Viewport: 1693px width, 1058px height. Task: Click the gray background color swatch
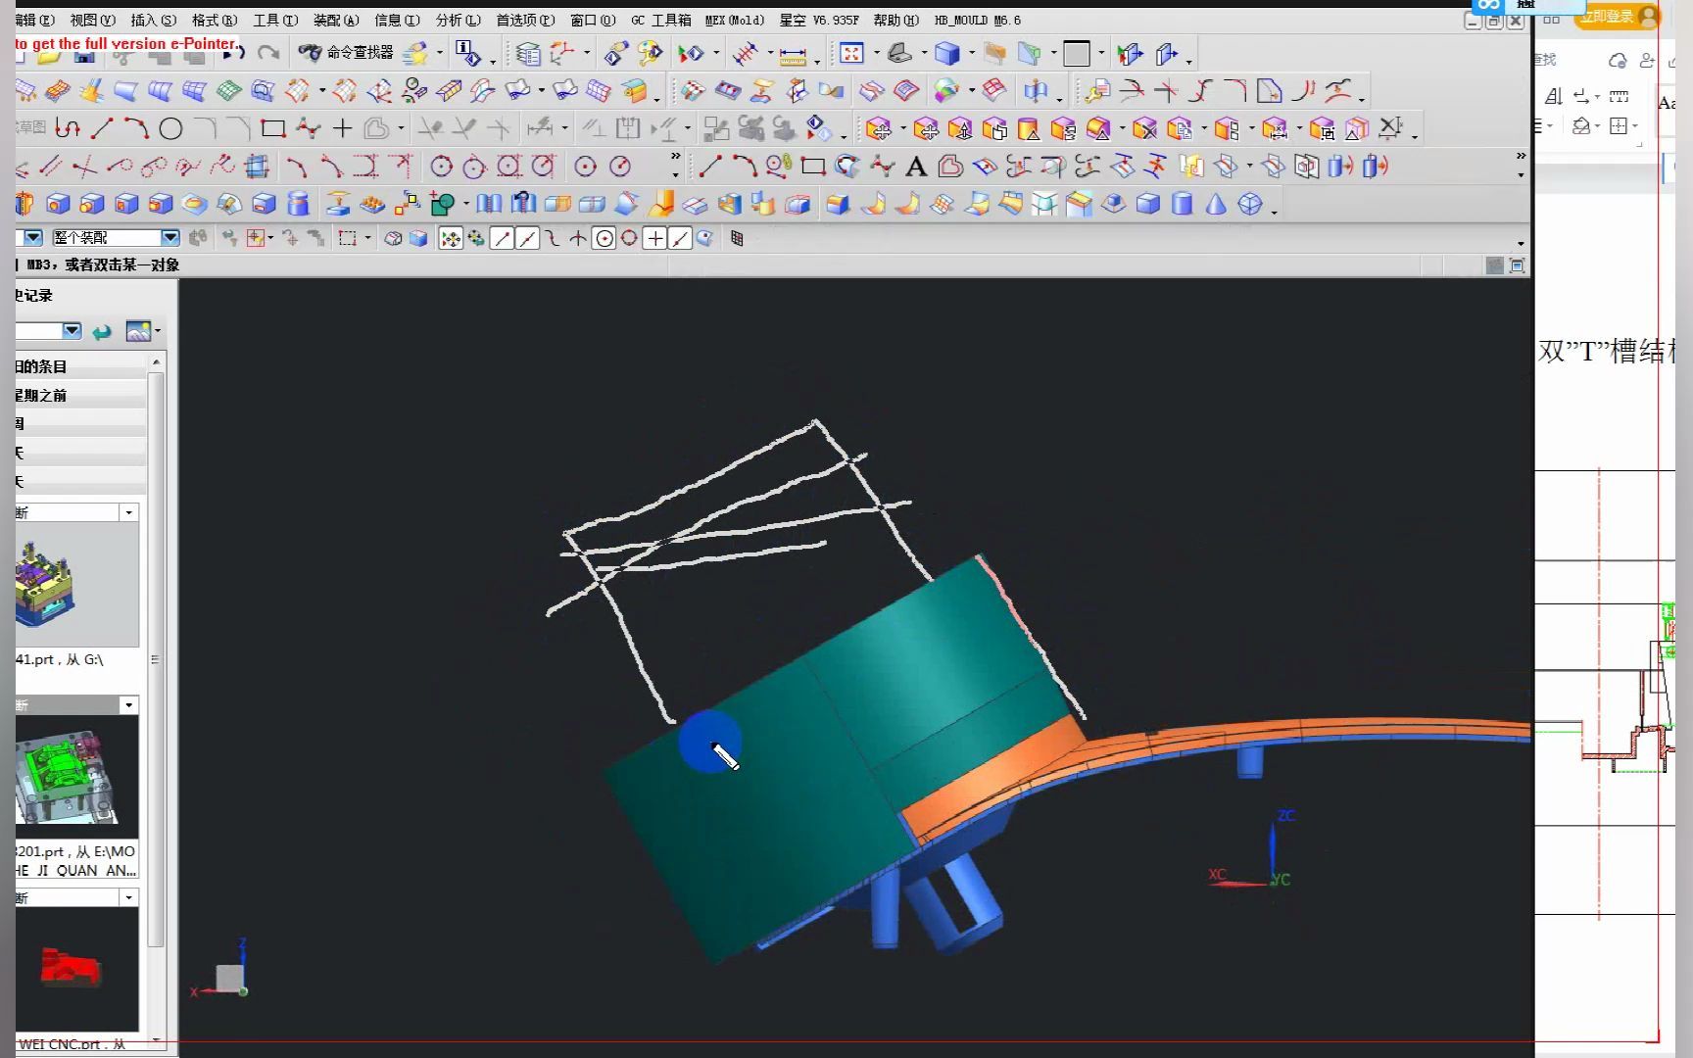(1076, 54)
